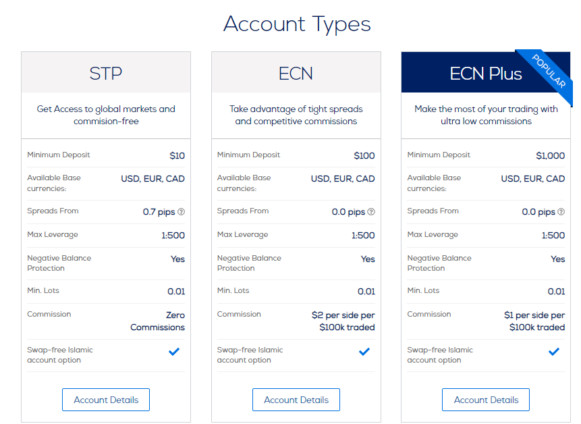Click the ECN spreads question-mark icon

371,212
